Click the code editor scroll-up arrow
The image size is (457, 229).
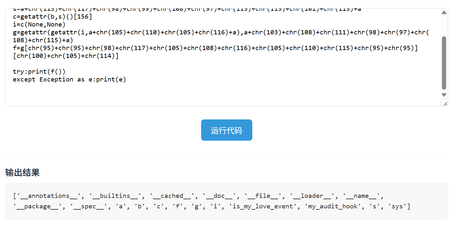(x=444, y=12)
